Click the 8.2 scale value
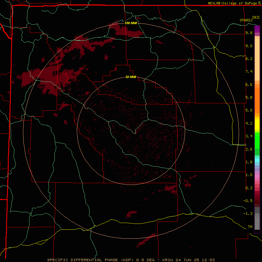The width and height of the screenshot is (262, 262). click(249, 59)
